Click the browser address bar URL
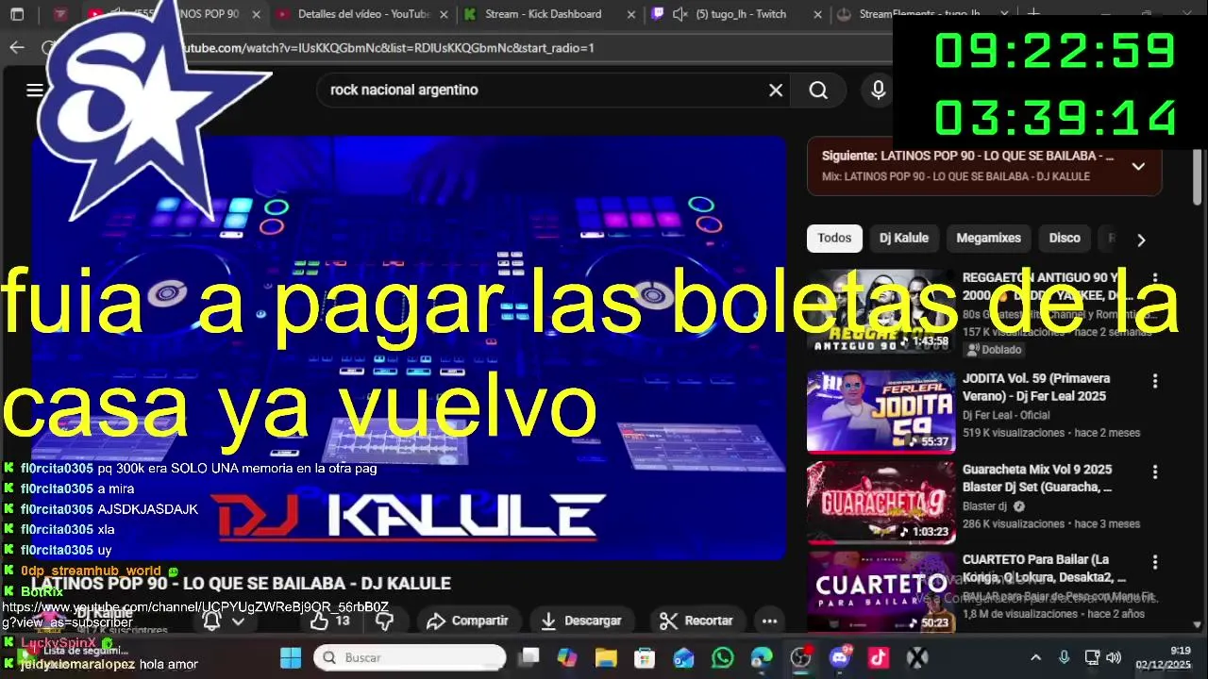Image resolution: width=1208 pixels, height=679 pixels. pos(387,47)
